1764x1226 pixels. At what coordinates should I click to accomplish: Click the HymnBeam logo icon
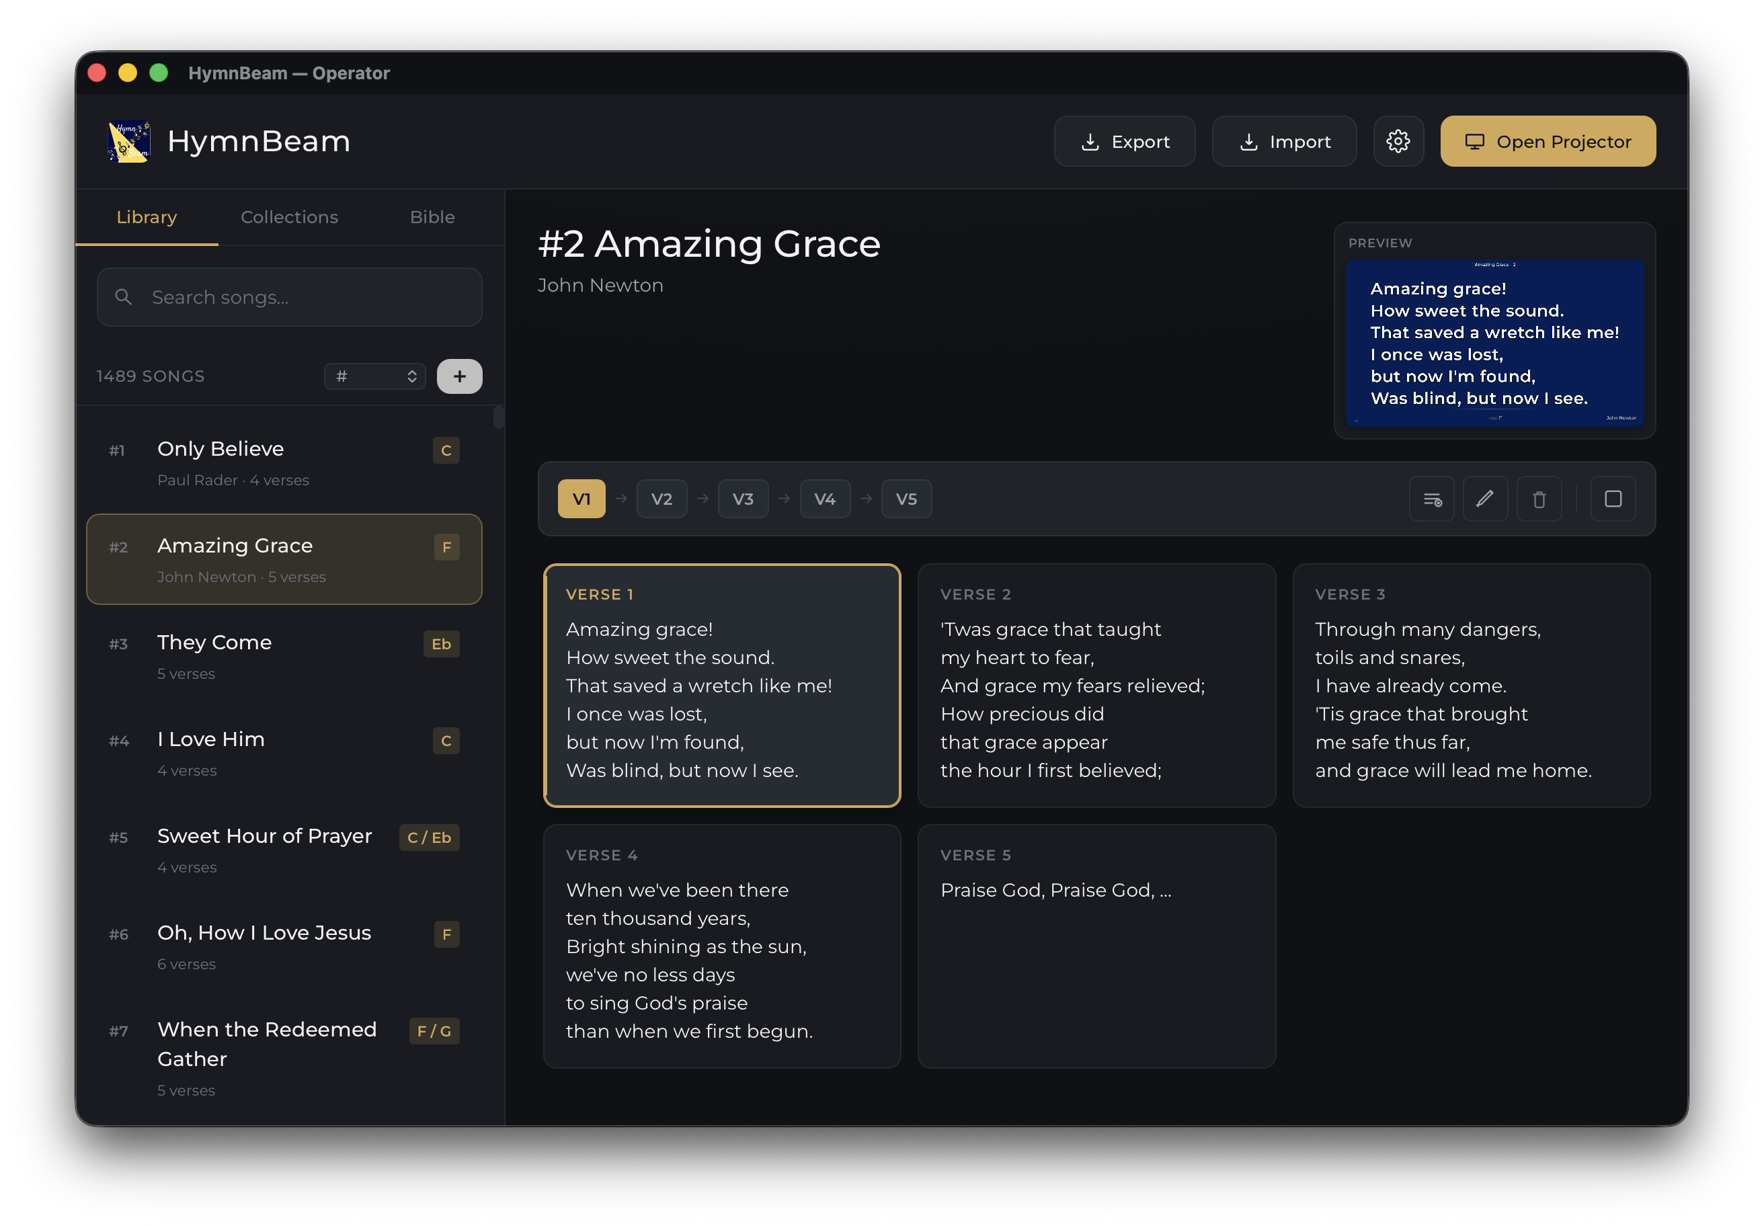[x=128, y=141]
